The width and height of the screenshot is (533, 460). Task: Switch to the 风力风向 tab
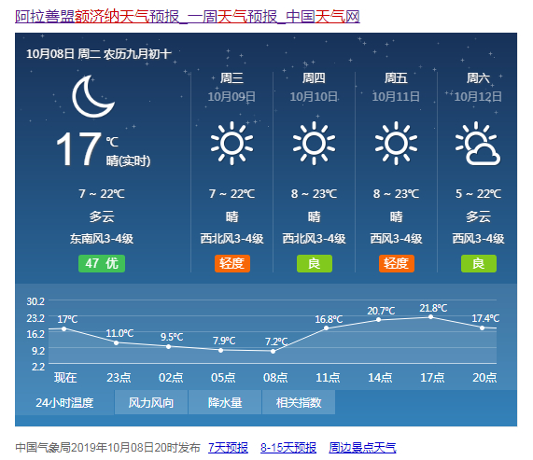tap(151, 402)
